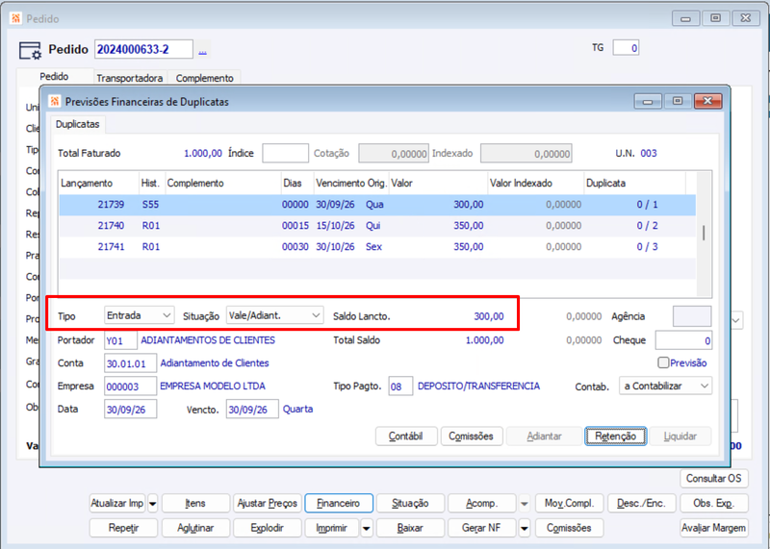The width and height of the screenshot is (770, 549).
Task: Expand the arrow next to Imprimir
Action: [367, 529]
